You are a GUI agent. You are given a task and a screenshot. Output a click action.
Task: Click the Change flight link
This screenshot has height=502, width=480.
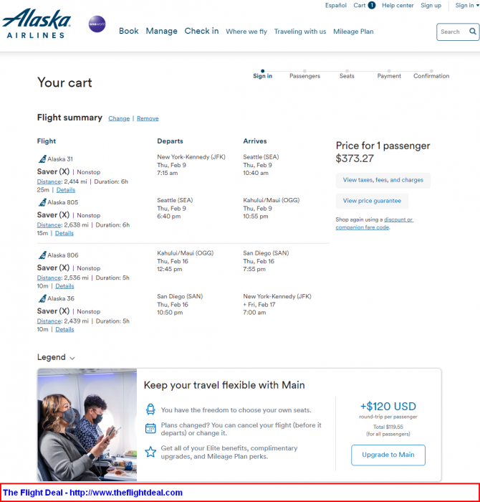coord(119,118)
